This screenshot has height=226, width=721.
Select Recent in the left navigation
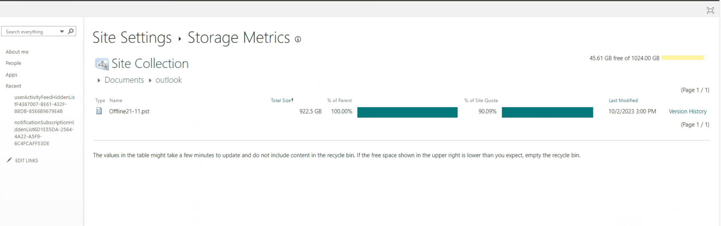[13, 86]
